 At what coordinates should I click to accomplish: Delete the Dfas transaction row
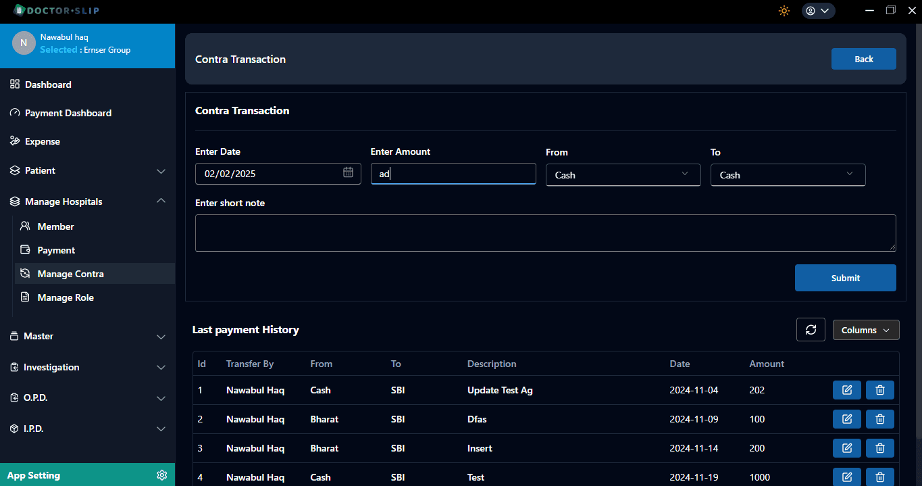879,419
